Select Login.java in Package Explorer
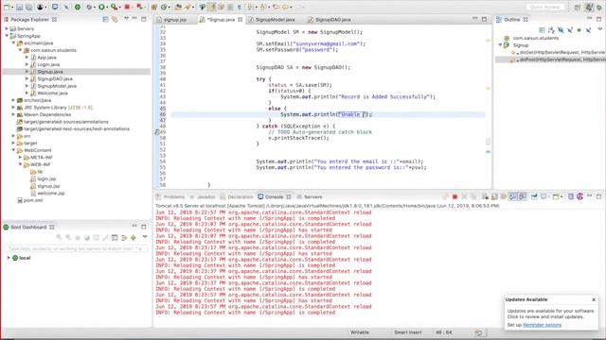 tap(48, 64)
